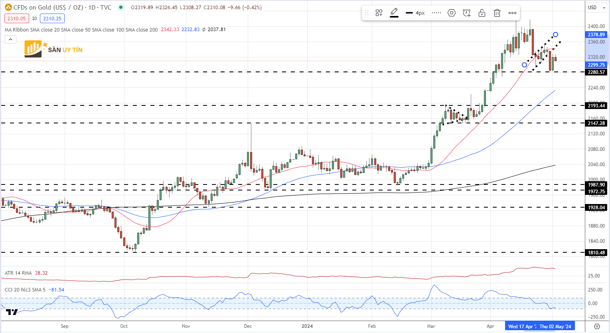
Task: Click the close price C2310.08
Action: 215,8
